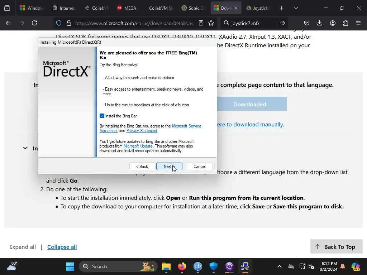Screen dimensions: 367x275
Task: Open the clock showing 6:12 PM
Action: (328, 266)
